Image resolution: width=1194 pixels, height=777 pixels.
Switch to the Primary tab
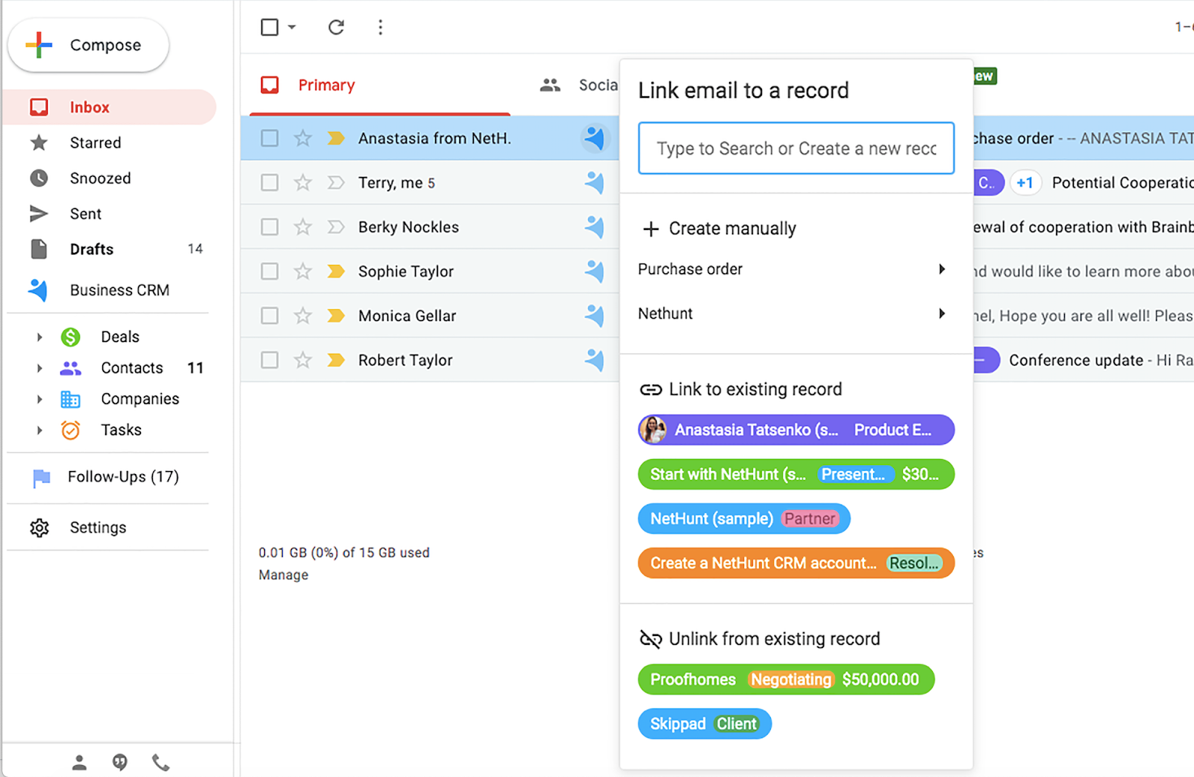(x=326, y=85)
